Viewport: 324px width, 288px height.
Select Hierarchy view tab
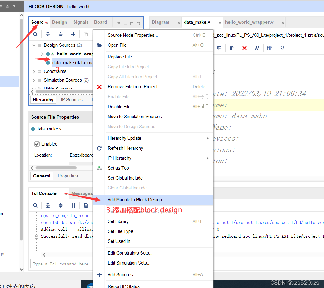click(x=43, y=100)
